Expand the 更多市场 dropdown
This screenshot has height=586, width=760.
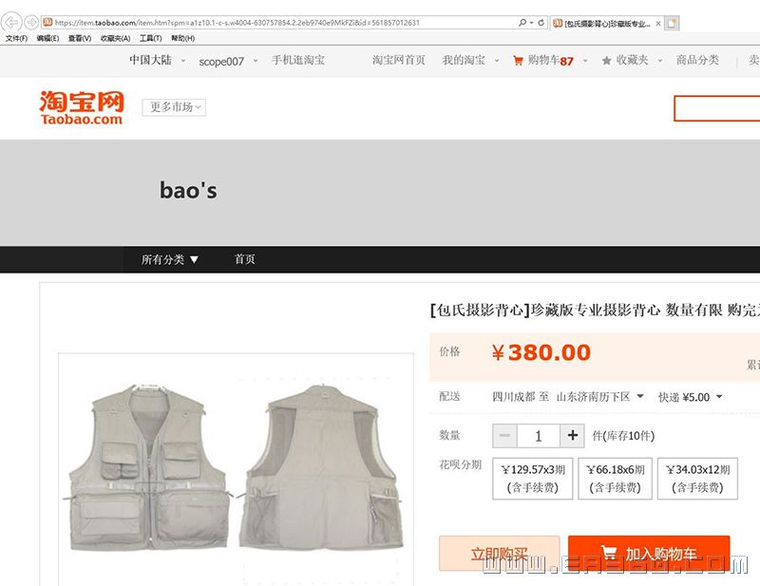coord(174,107)
